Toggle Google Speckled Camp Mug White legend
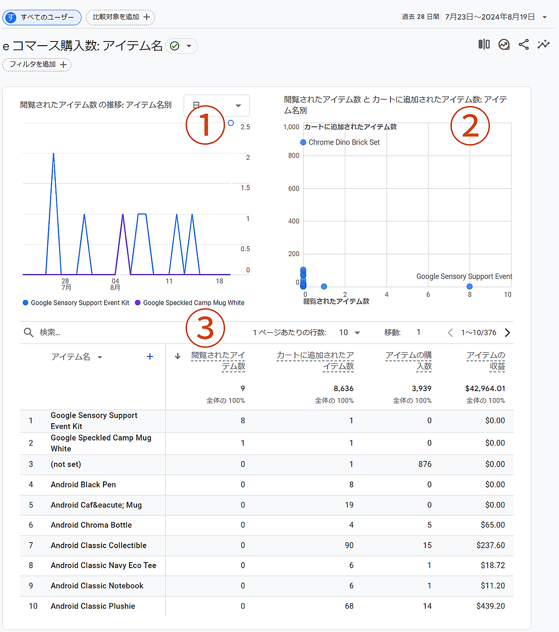559x632 pixels. pos(190,302)
